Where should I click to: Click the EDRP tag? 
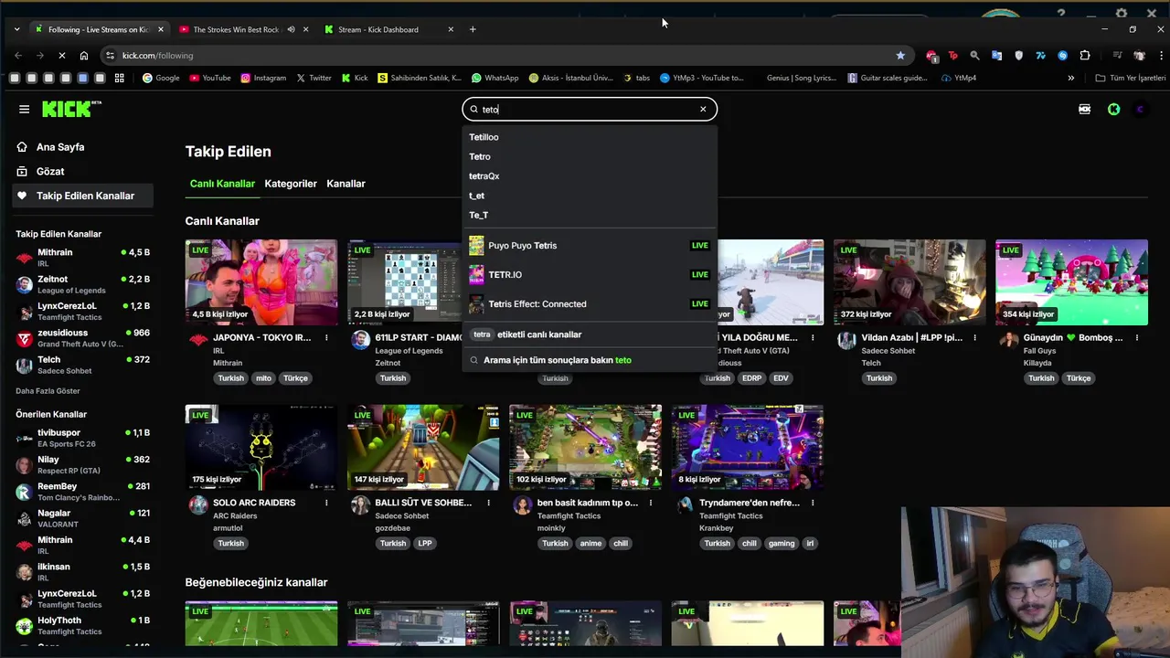[x=751, y=378]
